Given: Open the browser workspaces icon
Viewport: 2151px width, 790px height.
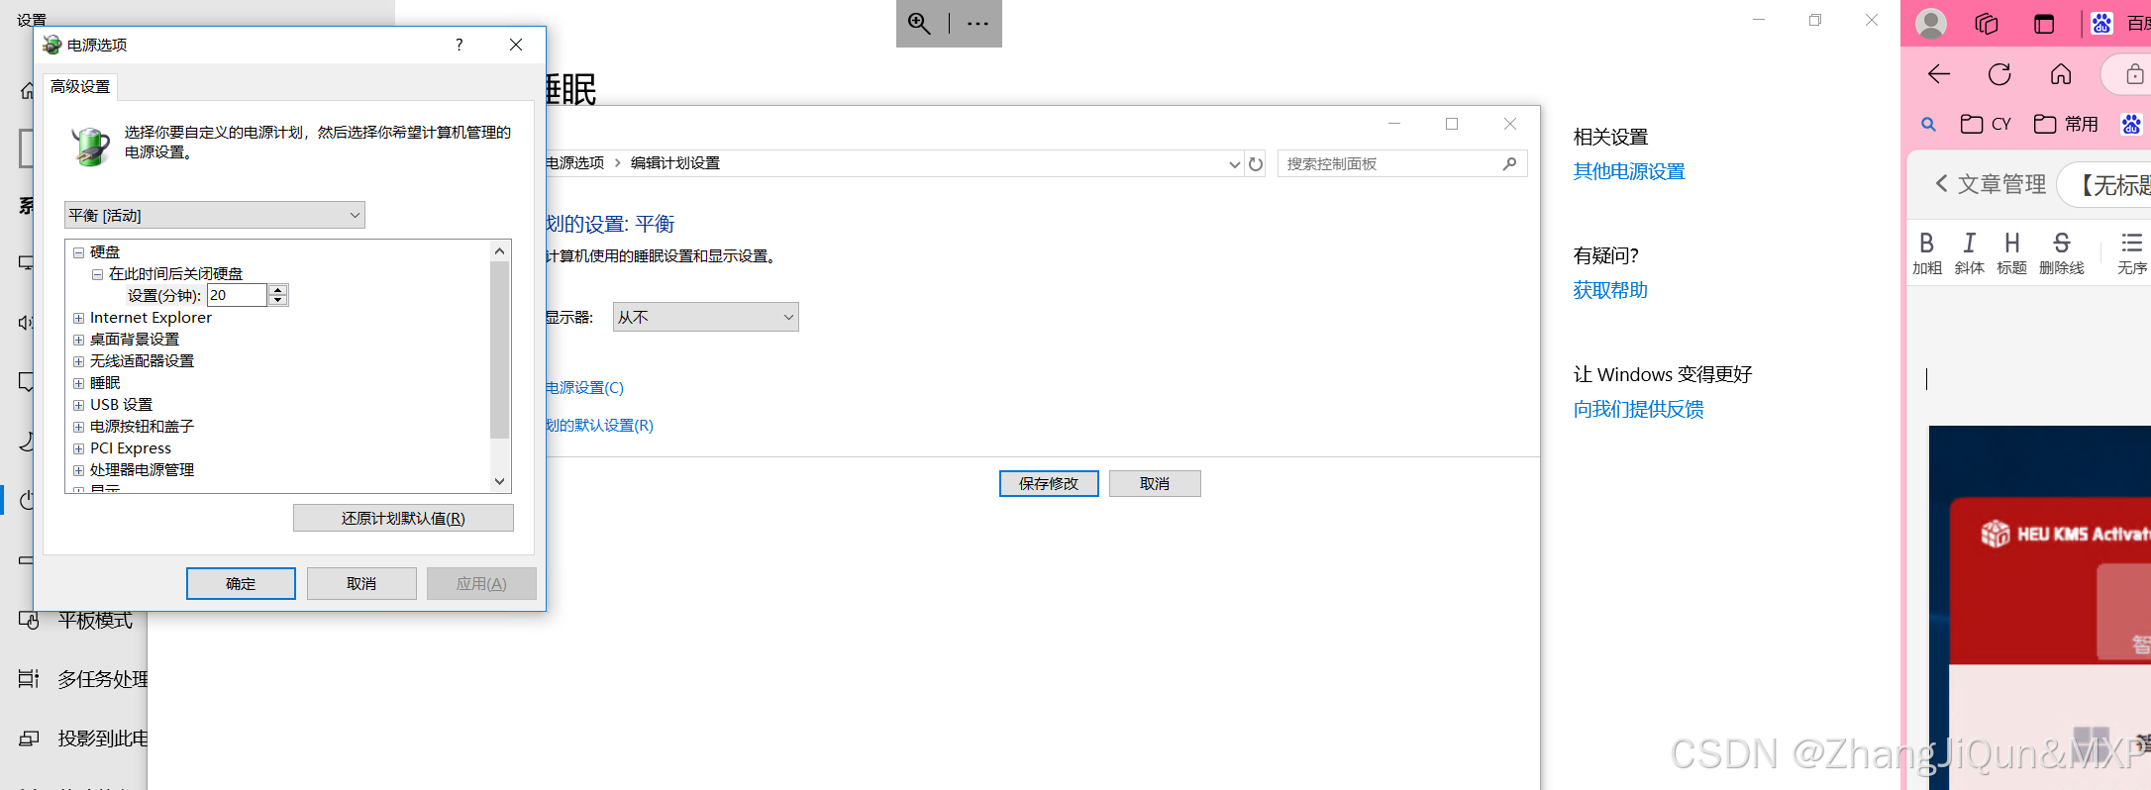Looking at the screenshot, I should (x=1987, y=24).
